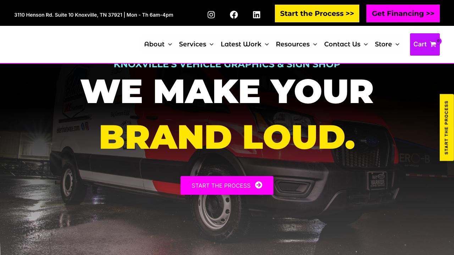Open the LinkedIn profile icon

click(256, 15)
